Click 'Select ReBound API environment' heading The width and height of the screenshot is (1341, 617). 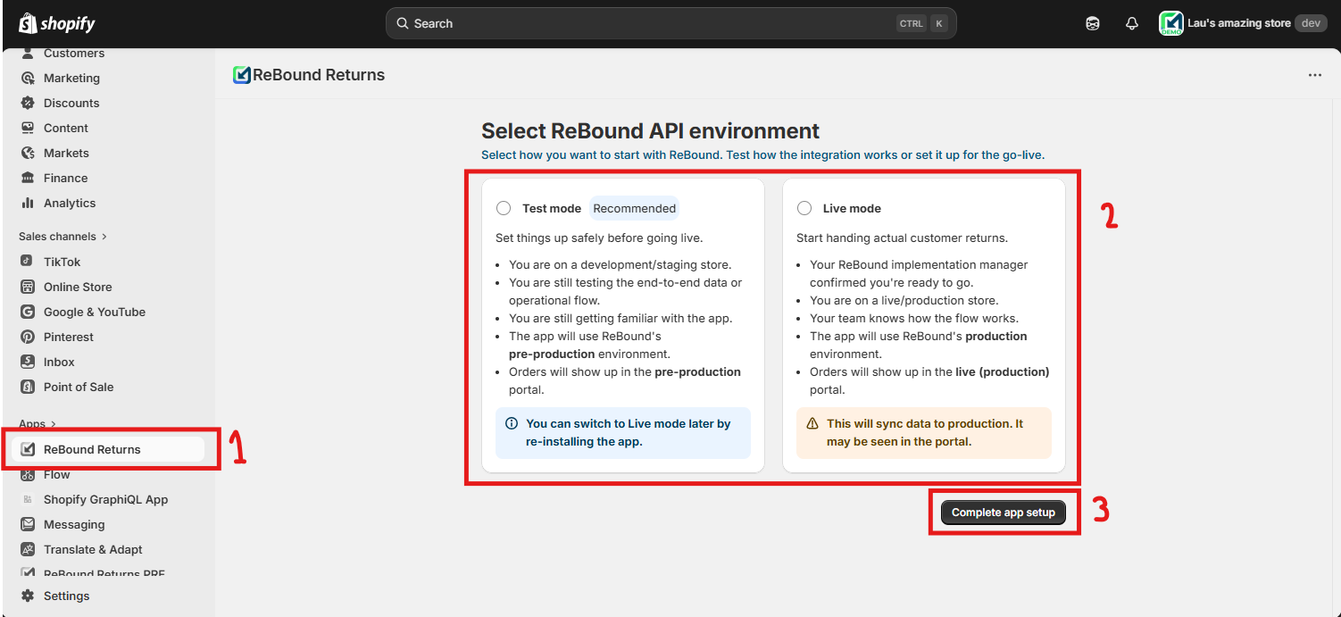[650, 131]
